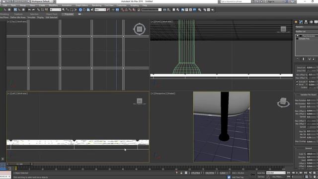Switch to the Modify command panel
Viewport: 318px width, 179px height.
tap(301, 22)
